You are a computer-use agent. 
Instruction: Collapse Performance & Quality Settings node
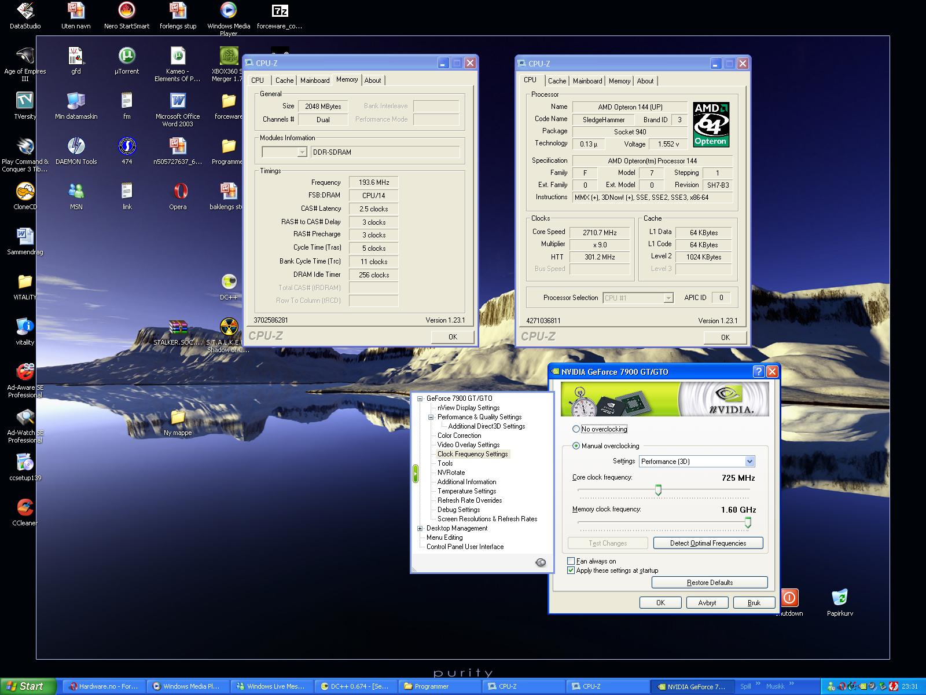pyautogui.click(x=431, y=417)
